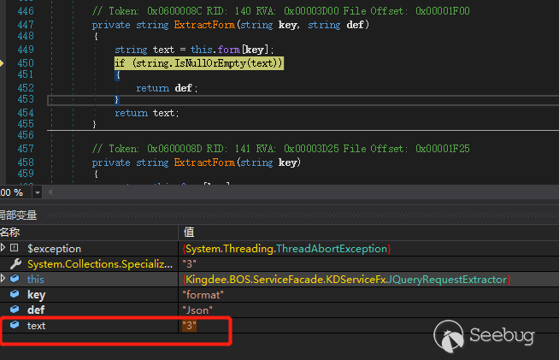Click the cube icon next to 'this'
This screenshot has height=360, width=559.
[15, 278]
